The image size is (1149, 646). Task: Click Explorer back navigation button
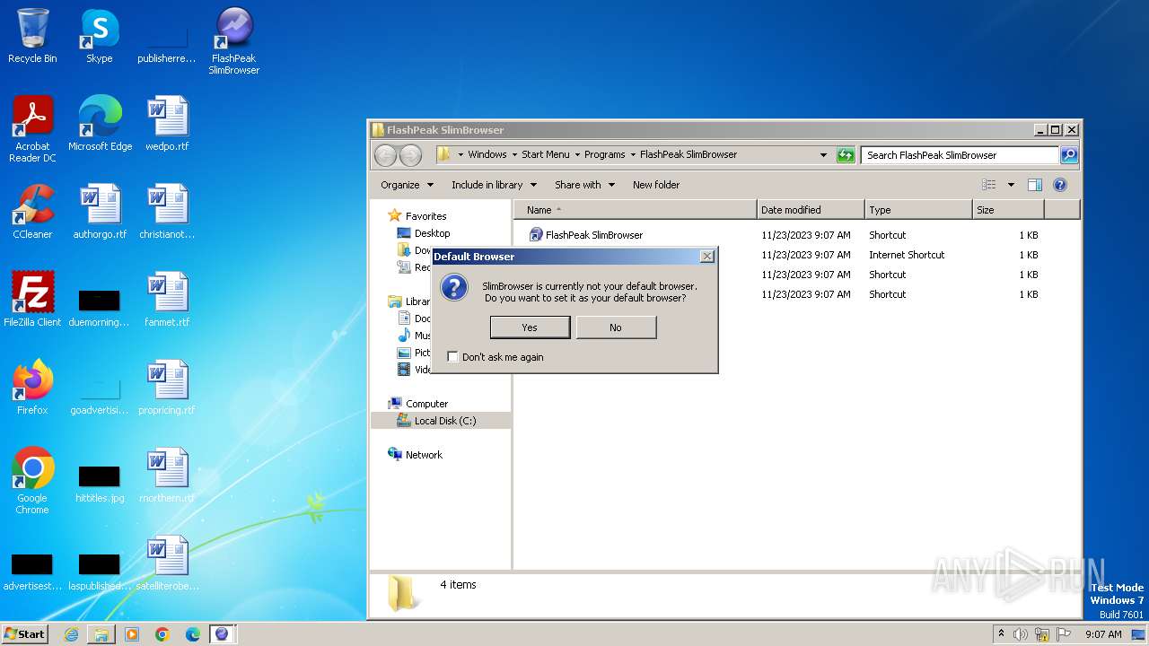click(385, 155)
